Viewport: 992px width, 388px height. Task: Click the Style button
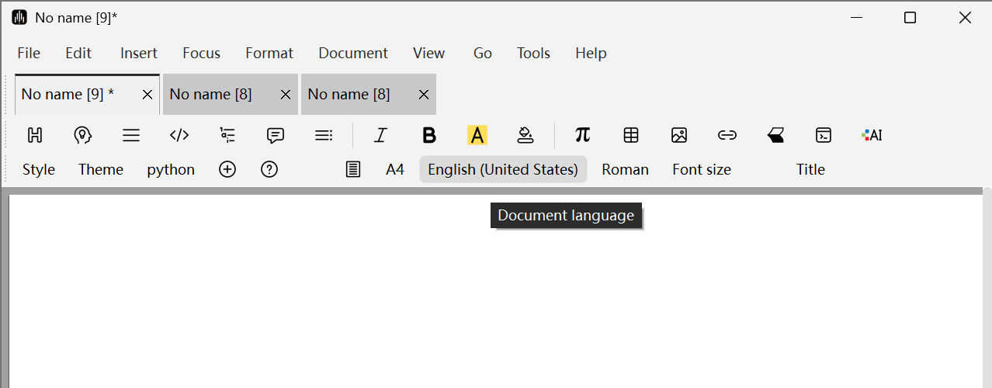[39, 169]
